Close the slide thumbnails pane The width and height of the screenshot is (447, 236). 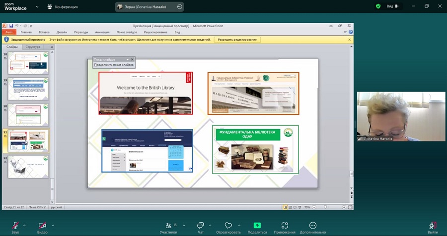[x=52, y=47]
